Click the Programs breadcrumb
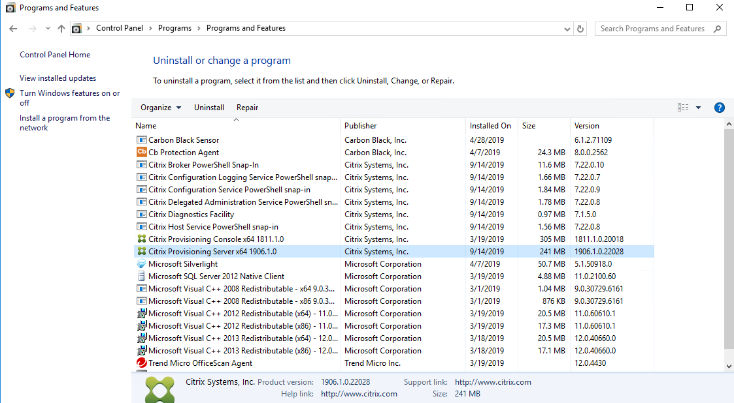This screenshot has width=734, height=403. (175, 28)
